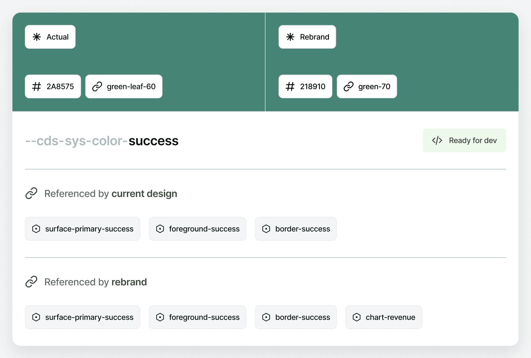Click the link icon in green-70 chip

pos(348,87)
